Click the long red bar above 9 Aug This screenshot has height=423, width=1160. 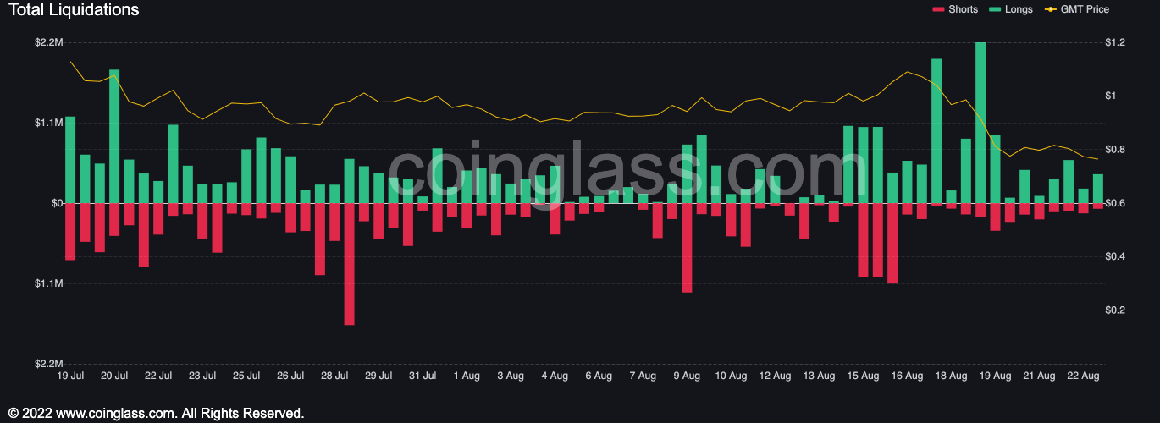(x=687, y=248)
